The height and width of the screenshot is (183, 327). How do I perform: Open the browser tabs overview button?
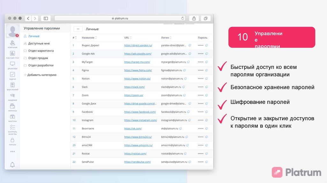click(x=206, y=18)
